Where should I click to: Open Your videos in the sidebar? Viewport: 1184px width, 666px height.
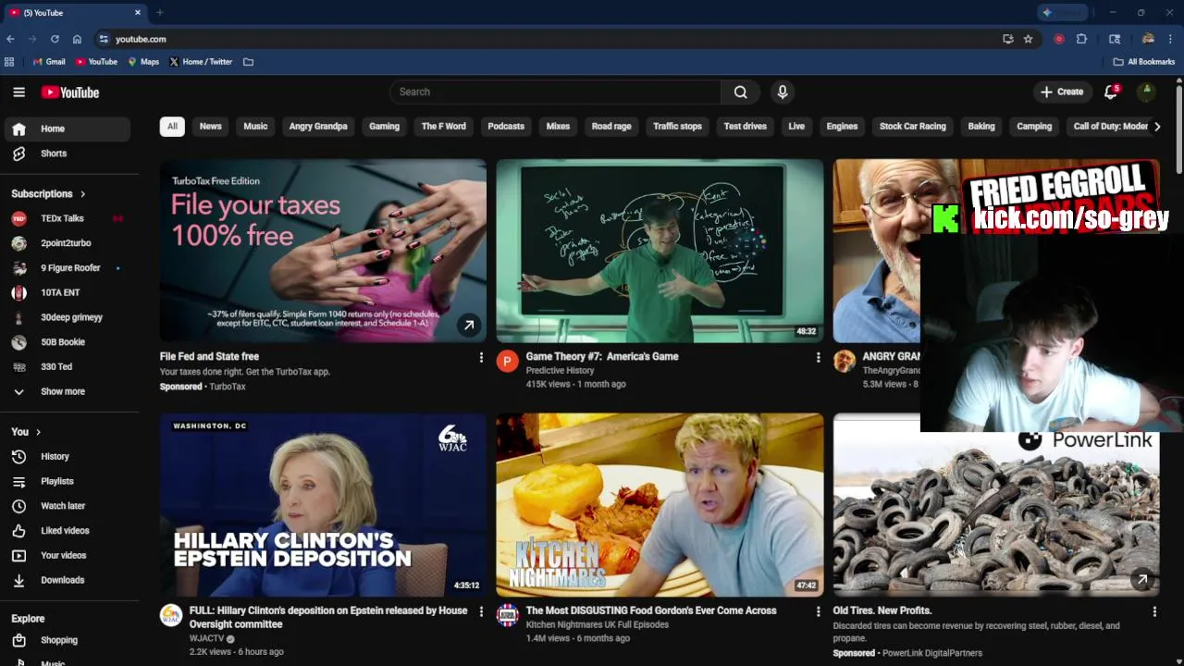(68, 555)
